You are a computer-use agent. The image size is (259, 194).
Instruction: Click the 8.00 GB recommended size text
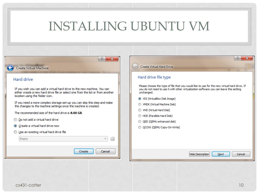[76, 113]
